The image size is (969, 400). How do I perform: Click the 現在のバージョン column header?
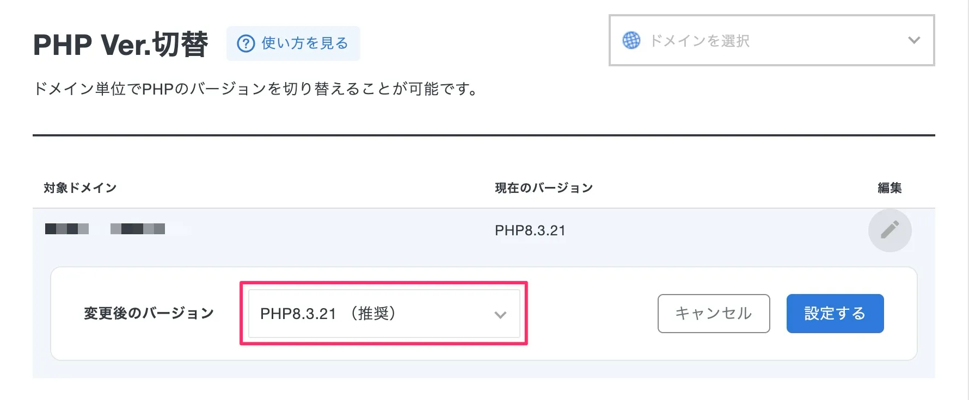click(x=543, y=188)
